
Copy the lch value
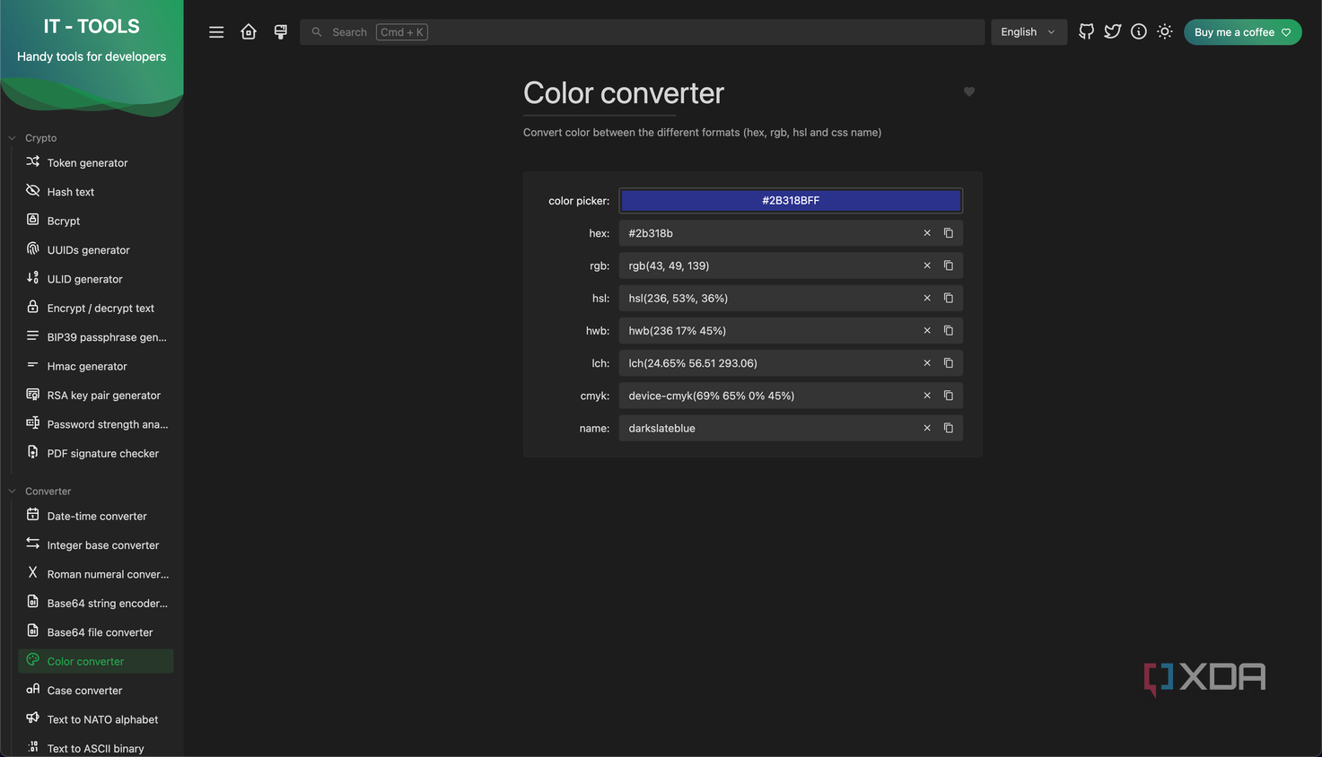[949, 363]
